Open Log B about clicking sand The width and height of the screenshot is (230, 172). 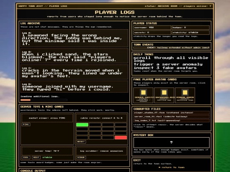click(75, 56)
